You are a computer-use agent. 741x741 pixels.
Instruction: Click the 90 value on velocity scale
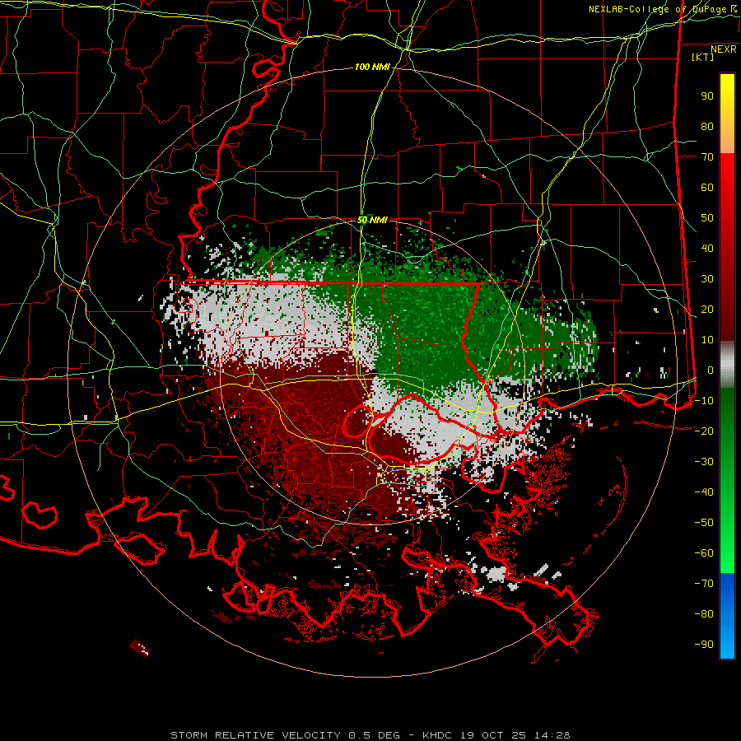click(x=707, y=96)
